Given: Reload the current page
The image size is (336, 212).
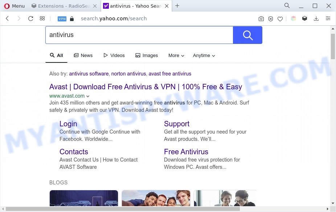Looking at the screenshot, I should coord(30,19).
